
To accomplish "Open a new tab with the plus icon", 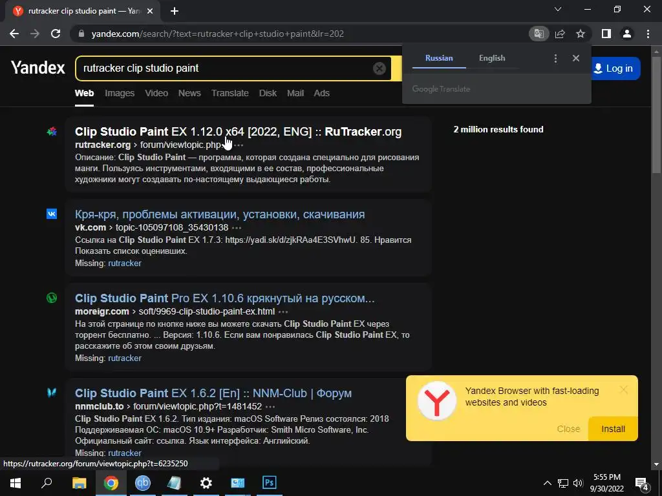I will coord(175,11).
